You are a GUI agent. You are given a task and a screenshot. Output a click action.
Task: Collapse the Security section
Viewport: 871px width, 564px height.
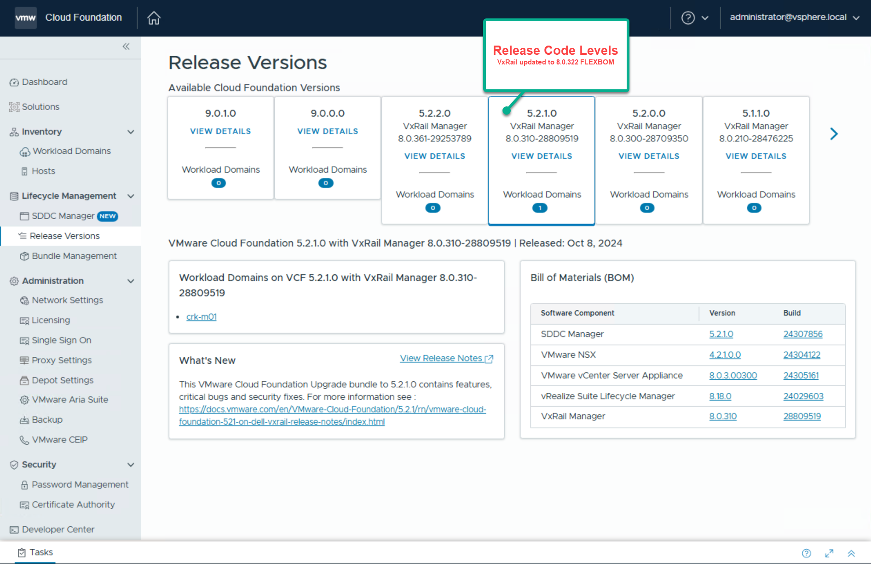(x=131, y=465)
